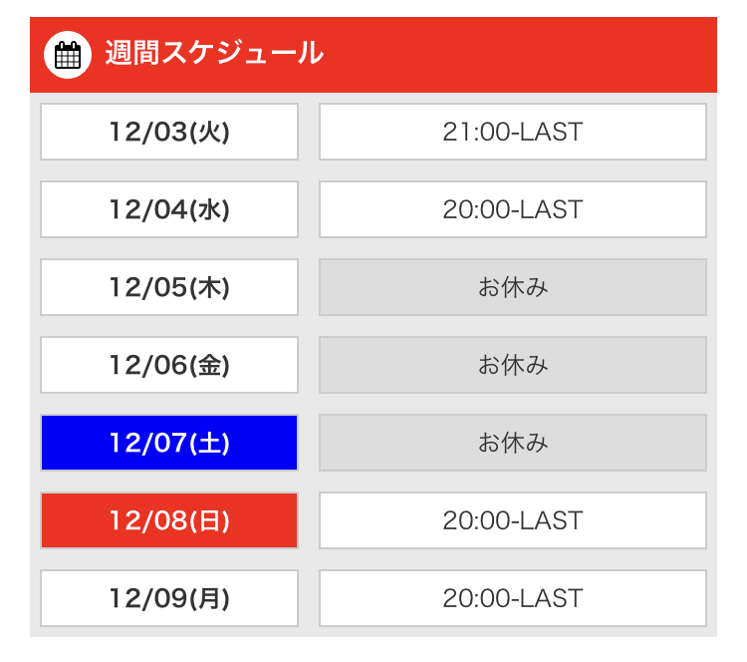
Task: Open the 20:00-LAST slot for Sunday 12/08
Action: tap(513, 520)
